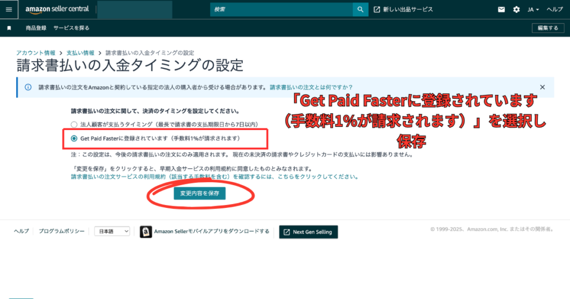Open the mail messages icon

click(x=502, y=9)
